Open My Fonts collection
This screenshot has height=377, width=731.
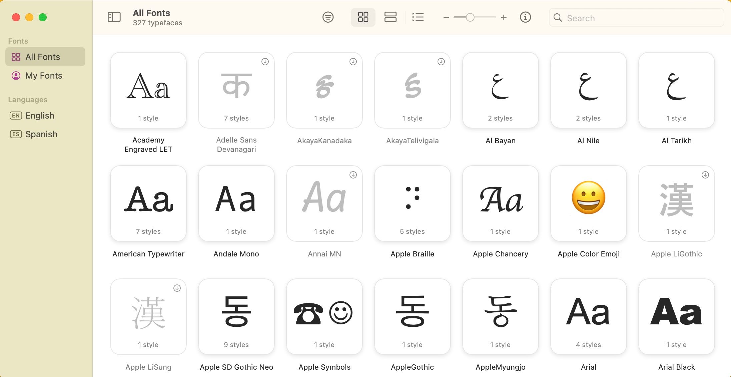point(44,76)
